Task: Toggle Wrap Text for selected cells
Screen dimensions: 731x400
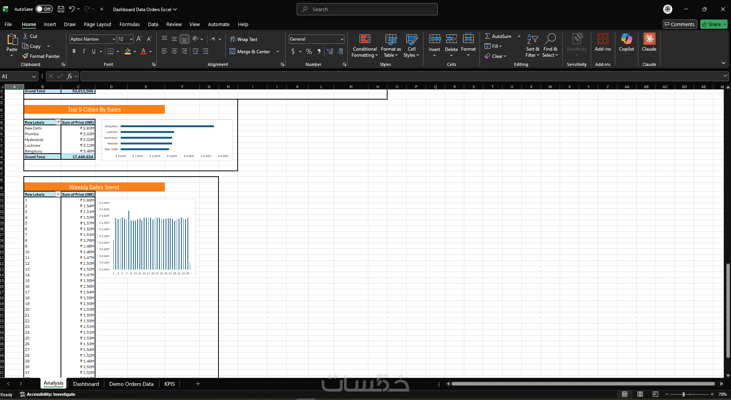Action: point(243,39)
